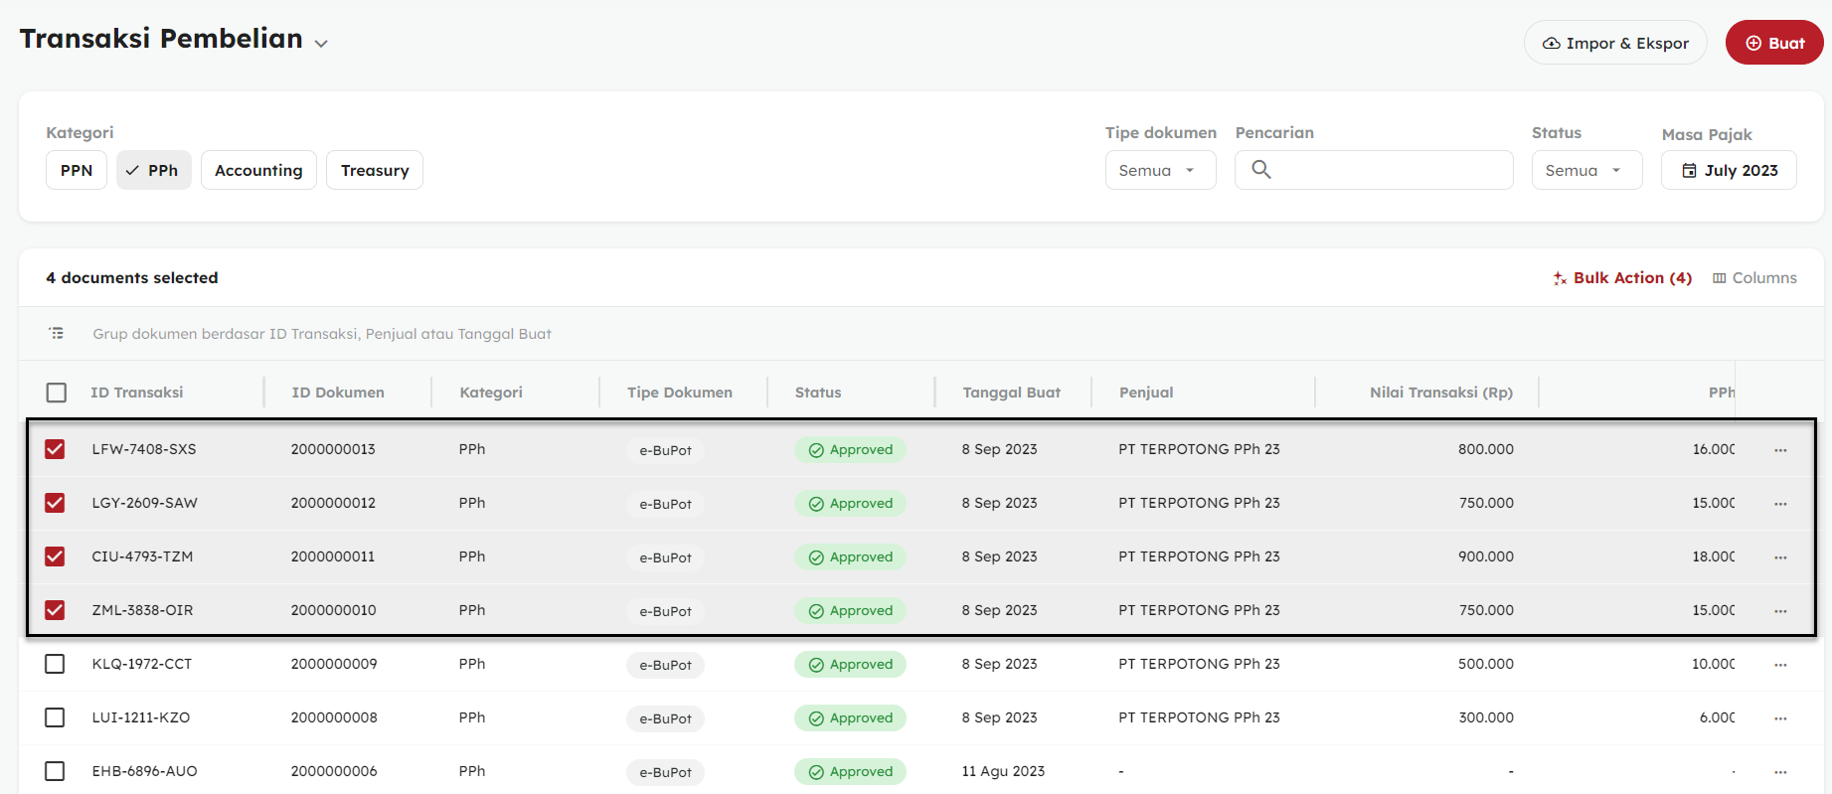The image size is (1832, 794).
Task: Click the search magnifier icon
Action: pos(1260,170)
